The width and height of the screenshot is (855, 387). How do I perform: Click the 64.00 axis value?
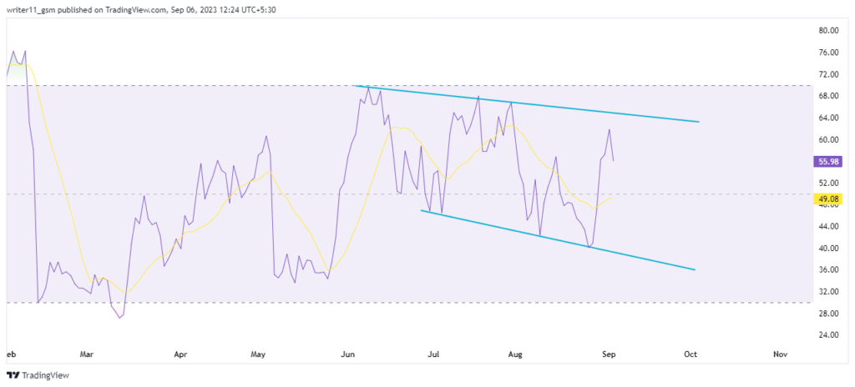[827, 118]
